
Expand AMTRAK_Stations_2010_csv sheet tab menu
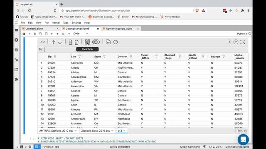[76, 131]
